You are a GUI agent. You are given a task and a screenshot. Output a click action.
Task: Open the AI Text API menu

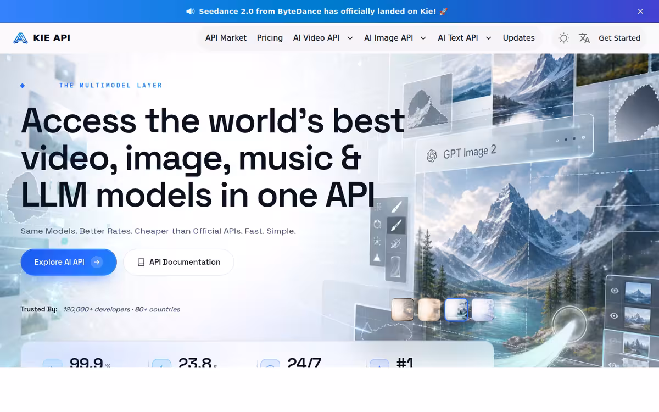pos(457,38)
